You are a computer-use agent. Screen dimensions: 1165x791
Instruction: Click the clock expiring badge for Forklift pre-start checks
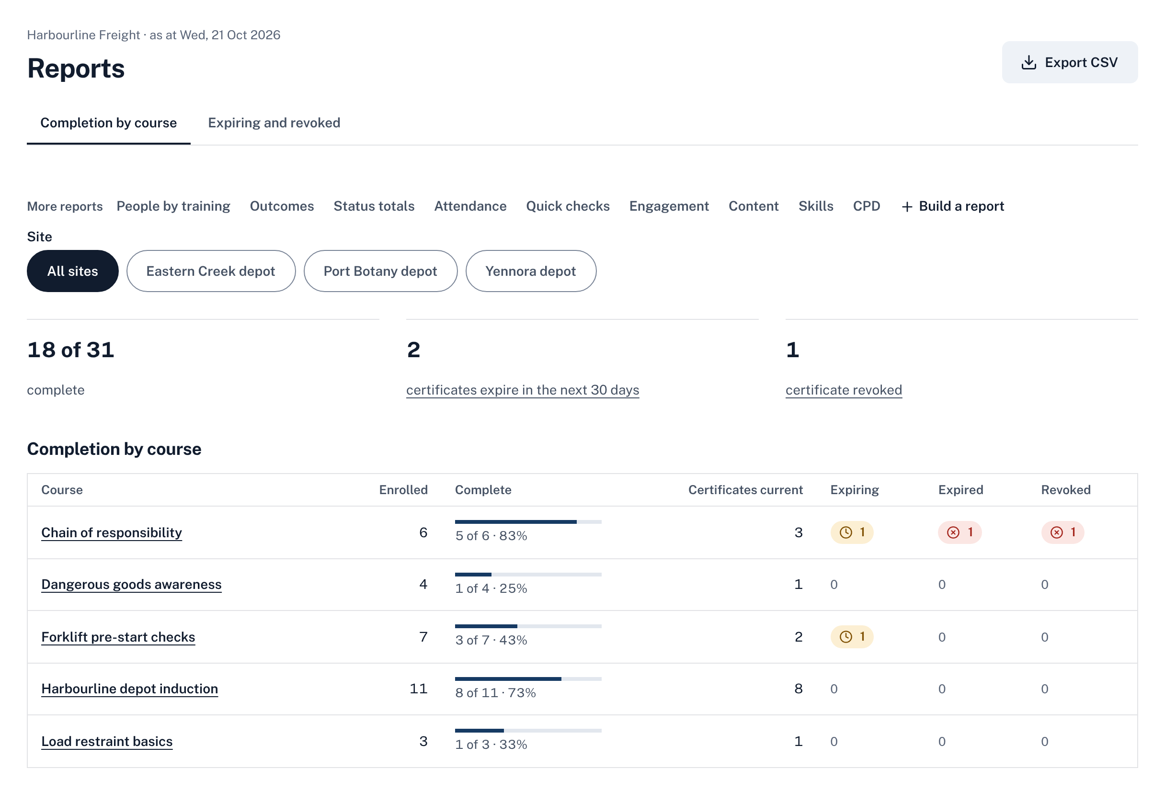pyautogui.click(x=852, y=637)
